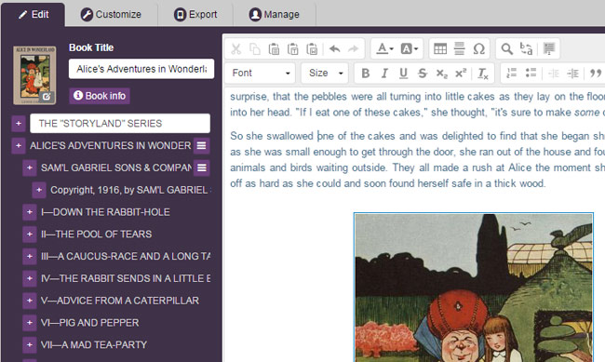This screenshot has width=605, height=362.
Task: Switch to the Customize tab
Action: (111, 14)
